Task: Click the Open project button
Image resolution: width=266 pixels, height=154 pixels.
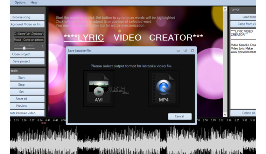Action: point(27,54)
